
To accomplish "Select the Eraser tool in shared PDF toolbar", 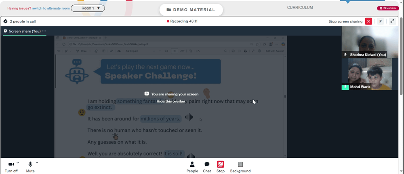I will point(96,51).
